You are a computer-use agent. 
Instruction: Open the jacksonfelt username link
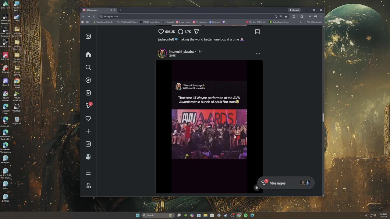coord(166,40)
